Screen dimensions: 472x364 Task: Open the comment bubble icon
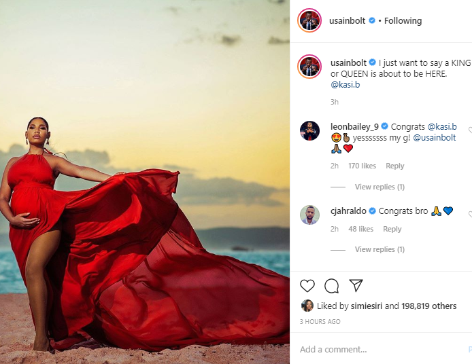[331, 285]
